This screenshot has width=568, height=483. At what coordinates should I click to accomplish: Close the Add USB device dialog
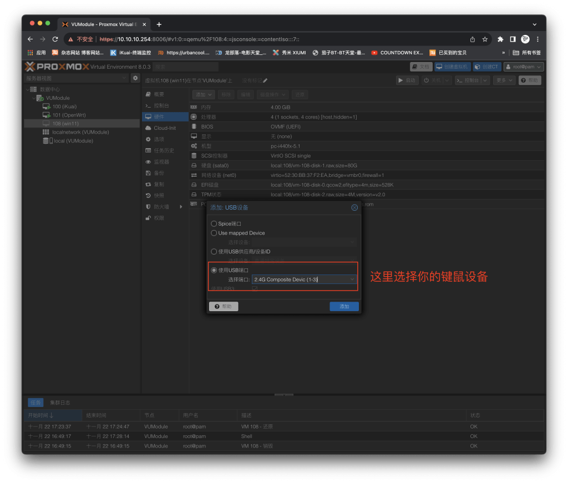[x=354, y=207]
